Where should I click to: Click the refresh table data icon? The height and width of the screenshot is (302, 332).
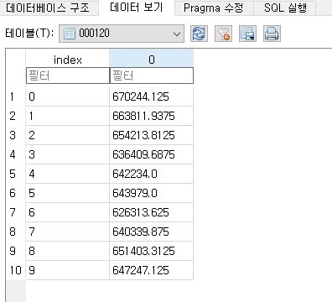199,34
